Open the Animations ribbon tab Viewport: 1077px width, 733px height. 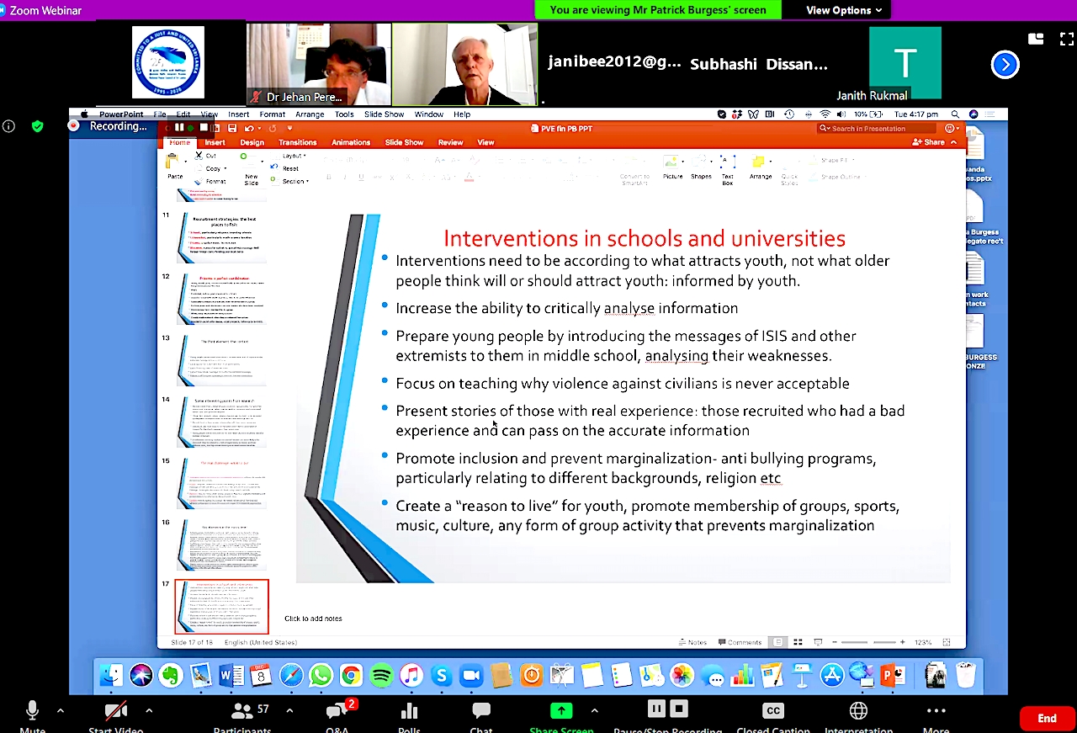pyautogui.click(x=351, y=142)
